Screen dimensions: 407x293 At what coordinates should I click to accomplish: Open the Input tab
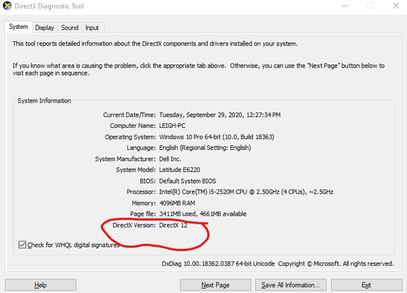click(x=92, y=28)
